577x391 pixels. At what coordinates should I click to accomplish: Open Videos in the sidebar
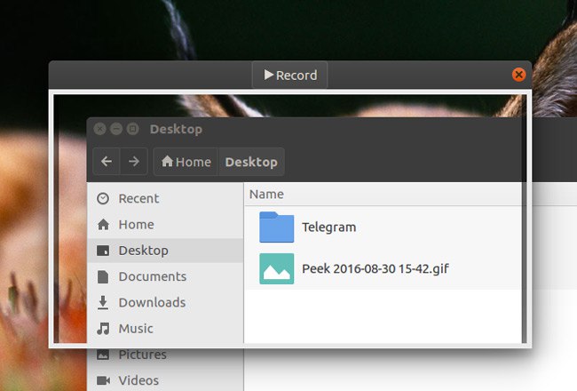165,380
